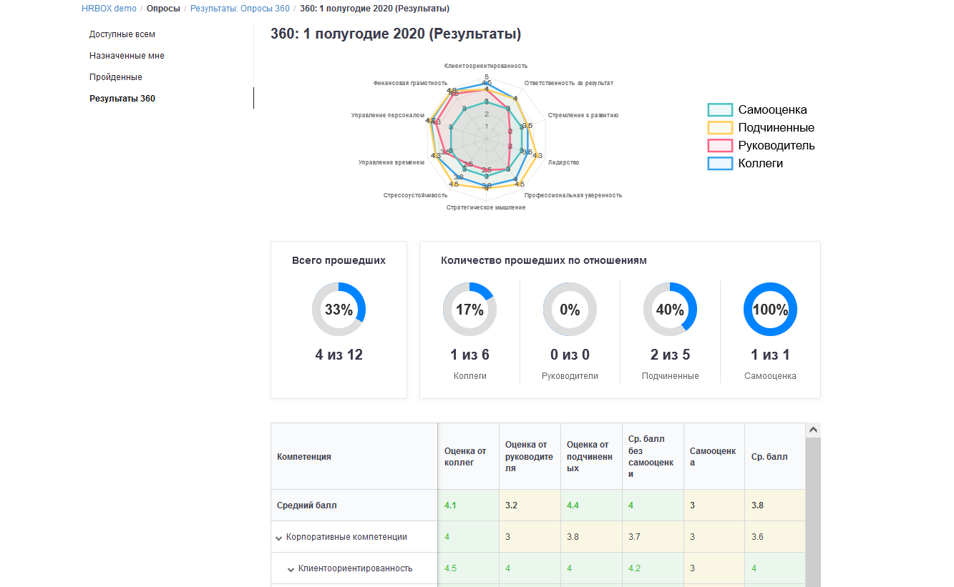The height and width of the screenshot is (587, 954).
Task: Click the 40% Подчиненные donut chart
Action: (x=670, y=310)
